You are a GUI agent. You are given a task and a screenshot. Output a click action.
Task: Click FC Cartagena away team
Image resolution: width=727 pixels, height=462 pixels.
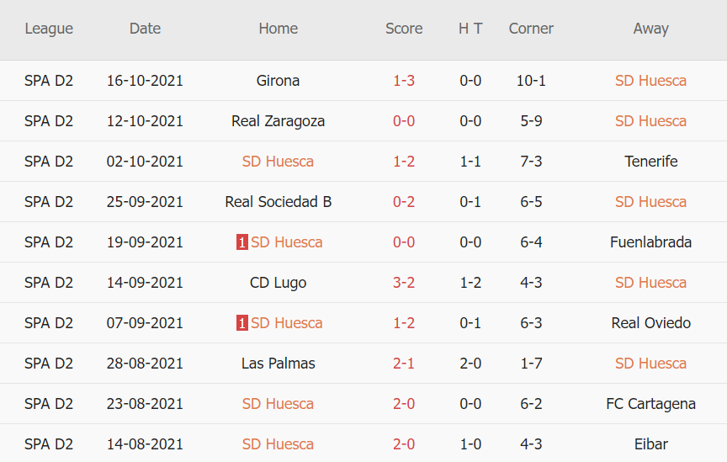(x=650, y=404)
